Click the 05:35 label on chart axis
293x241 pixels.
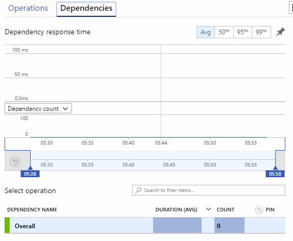(87, 143)
